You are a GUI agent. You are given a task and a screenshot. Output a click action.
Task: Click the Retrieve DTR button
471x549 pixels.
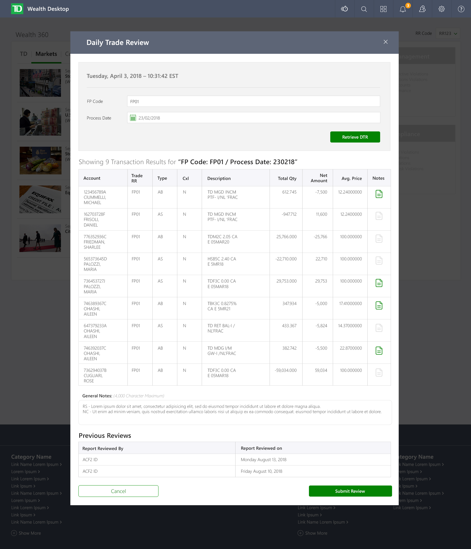coord(355,137)
